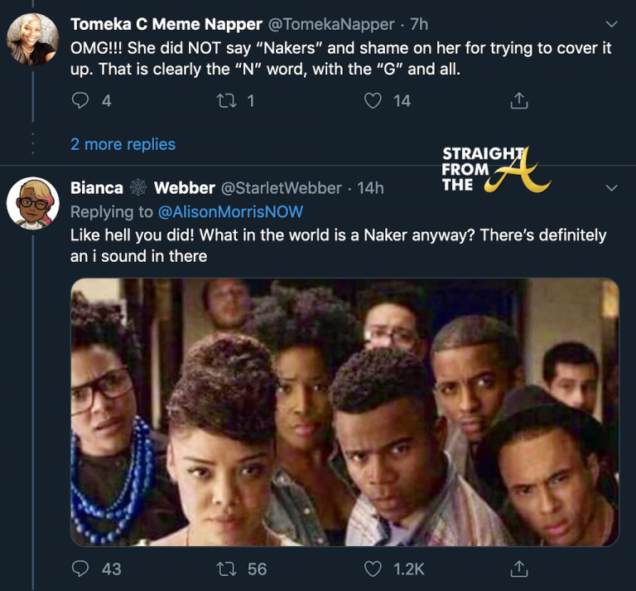The image size is (636, 591).
Task: View Bianca's cartoon avatar
Action: click(x=33, y=203)
